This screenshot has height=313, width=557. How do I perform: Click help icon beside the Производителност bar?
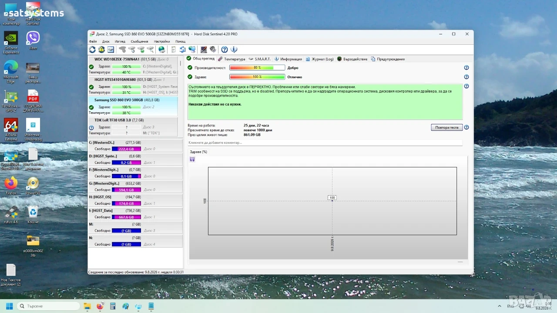point(466,68)
